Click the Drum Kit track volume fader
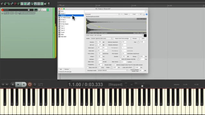The image size is (205, 115). tap(29, 10)
